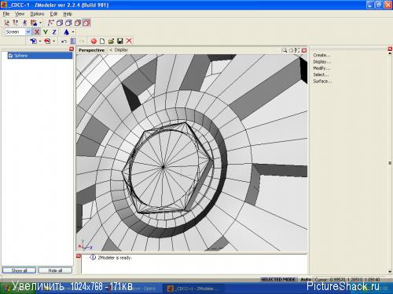The image size is (393, 294).
Task: Undo the last action with the undo arrow
Action: pos(64,41)
